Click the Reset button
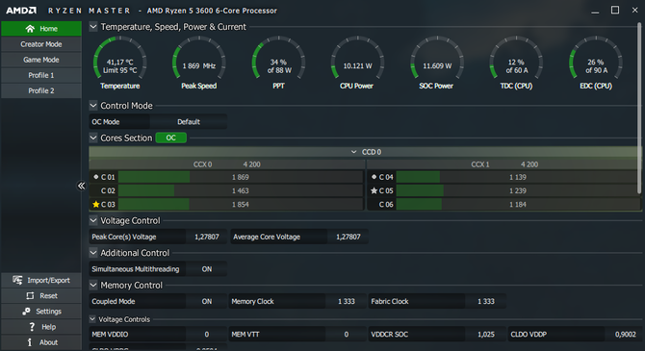645x351 pixels. coord(41,296)
